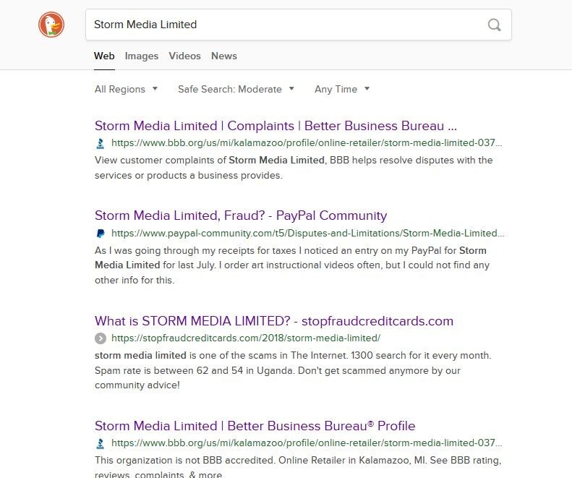572x478 pixels.
Task: Open the Any Time filter dropdown
Action: [x=342, y=90]
